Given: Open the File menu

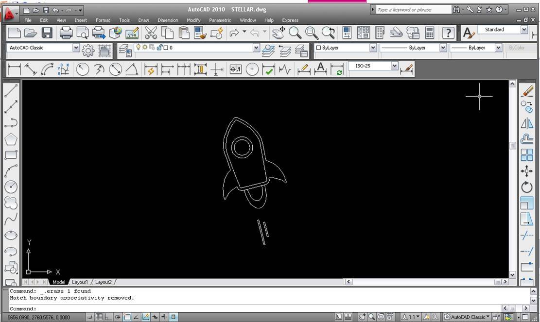Looking at the screenshot, I should pos(28,20).
